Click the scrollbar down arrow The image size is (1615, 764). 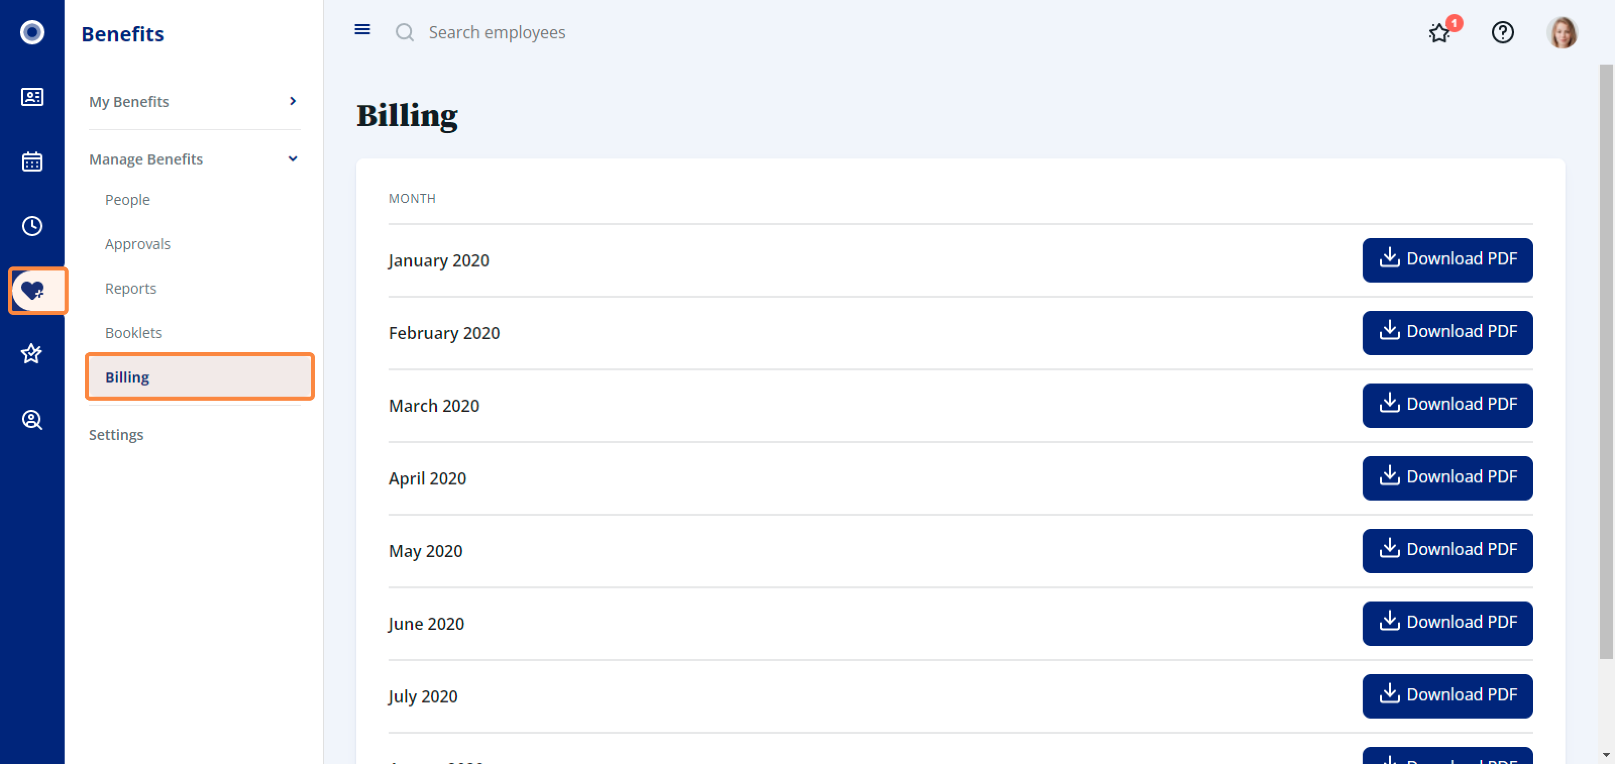[1605, 754]
